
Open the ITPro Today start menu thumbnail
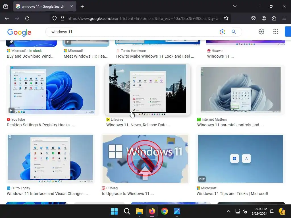pos(50,158)
